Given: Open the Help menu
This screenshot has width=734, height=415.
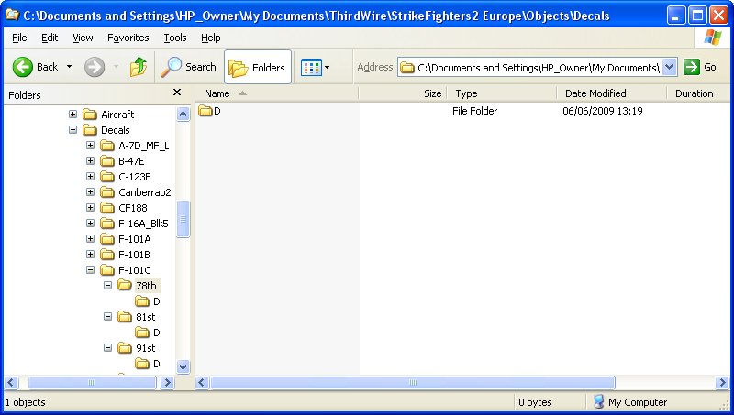Looking at the screenshot, I should click(x=211, y=38).
